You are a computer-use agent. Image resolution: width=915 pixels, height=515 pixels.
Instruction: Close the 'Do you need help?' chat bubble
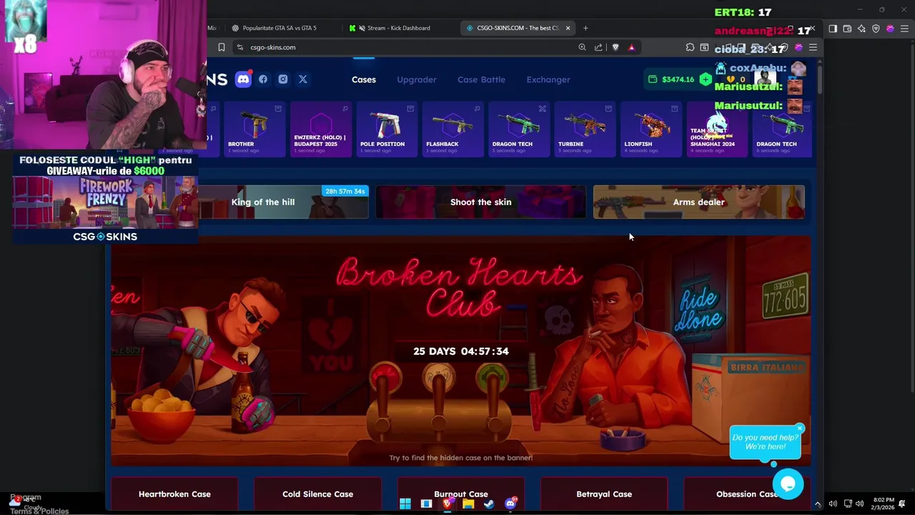799,428
